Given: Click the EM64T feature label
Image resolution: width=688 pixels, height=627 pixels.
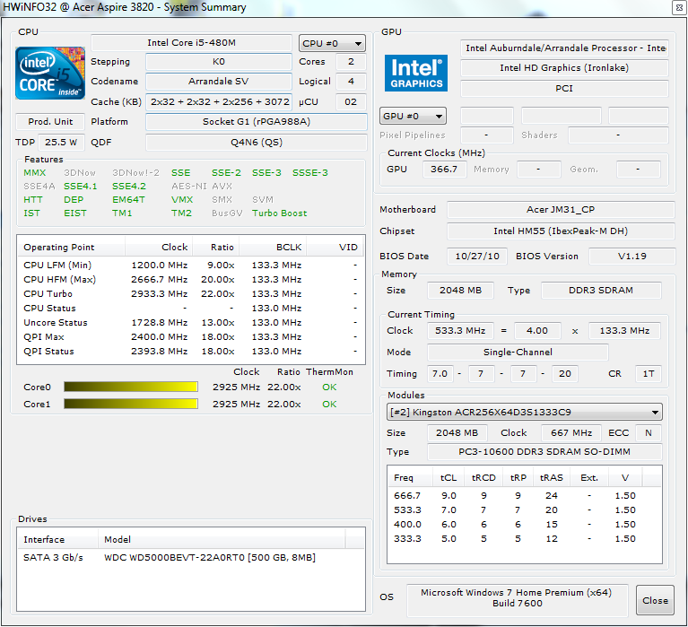Looking at the screenshot, I should pos(128,200).
